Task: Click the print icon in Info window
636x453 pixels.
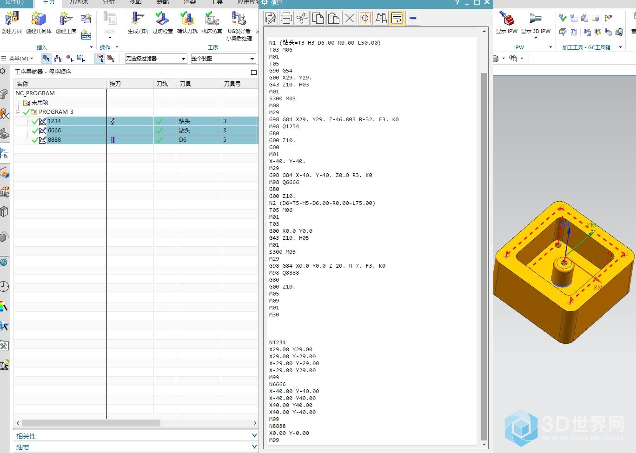Action: (x=286, y=18)
